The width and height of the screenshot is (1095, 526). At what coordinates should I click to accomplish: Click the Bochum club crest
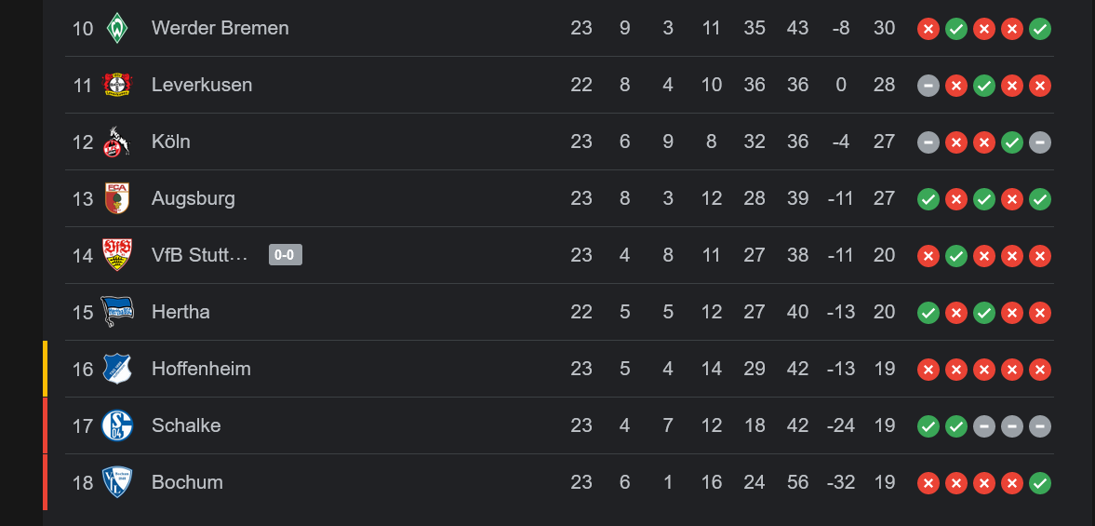[116, 482]
